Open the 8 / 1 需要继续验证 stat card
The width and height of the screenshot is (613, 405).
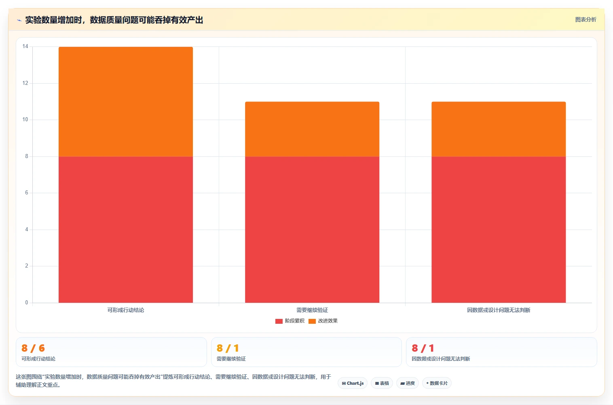pyautogui.click(x=306, y=352)
